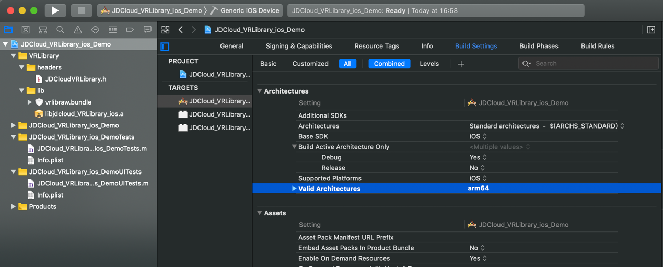
Task: Collapse the Architectures settings section
Action: 260,91
